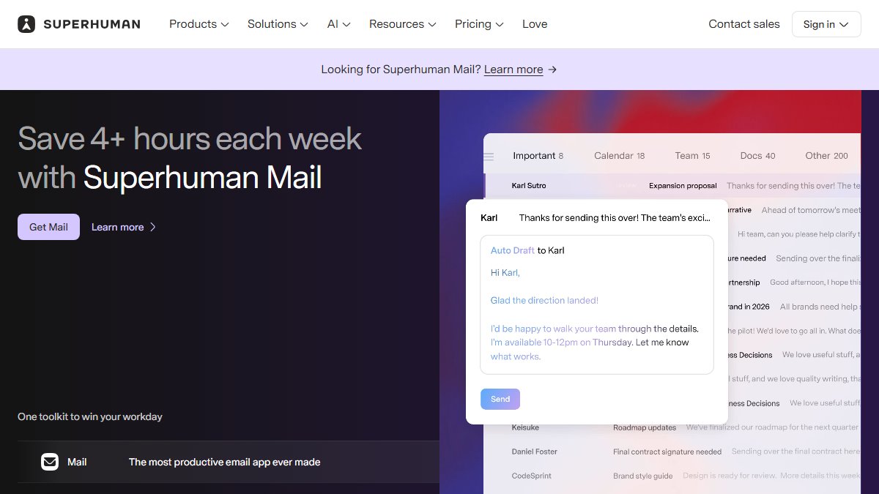Click the Superhuman wordmark text
The height and width of the screenshot is (494, 879).
pos(92,24)
